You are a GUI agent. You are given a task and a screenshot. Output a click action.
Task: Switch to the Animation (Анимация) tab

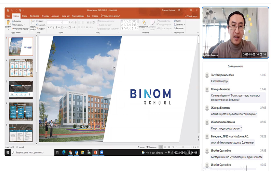pyautogui.click(x=55, y=16)
